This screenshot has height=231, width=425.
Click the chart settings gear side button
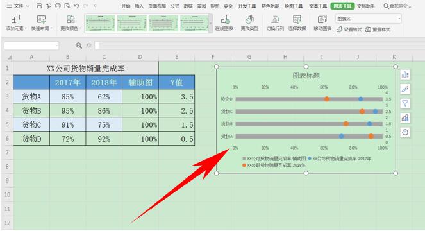coord(405,132)
